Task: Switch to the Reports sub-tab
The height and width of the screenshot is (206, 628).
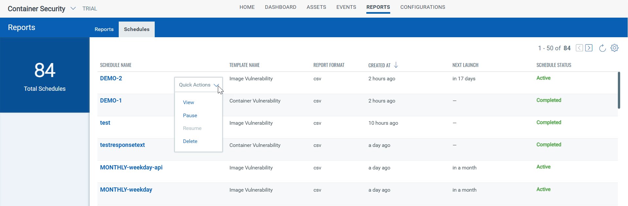Action: click(x=104, y=29)
